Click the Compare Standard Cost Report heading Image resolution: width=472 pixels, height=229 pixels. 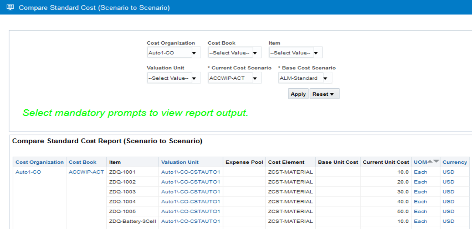(x=107, y=141)
